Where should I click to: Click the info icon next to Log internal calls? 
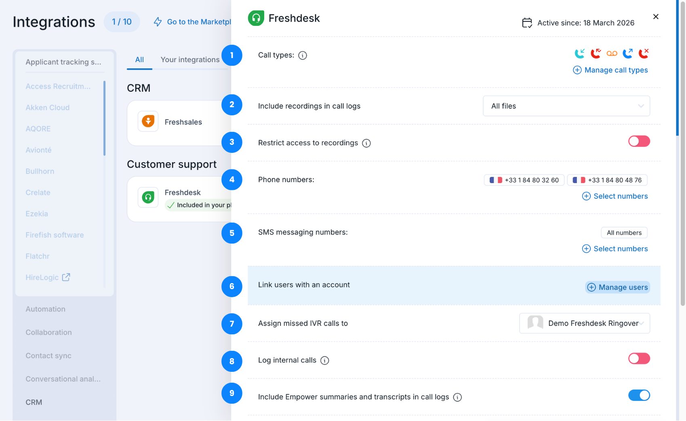click(x=325, y=361)
